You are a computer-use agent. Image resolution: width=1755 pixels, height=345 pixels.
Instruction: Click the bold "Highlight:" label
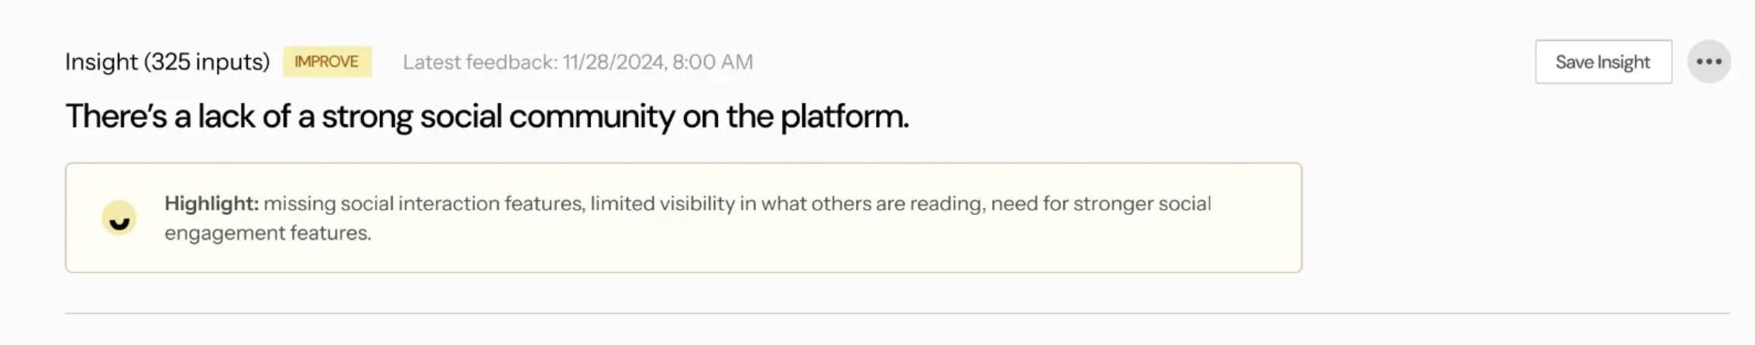click(211, 203)
